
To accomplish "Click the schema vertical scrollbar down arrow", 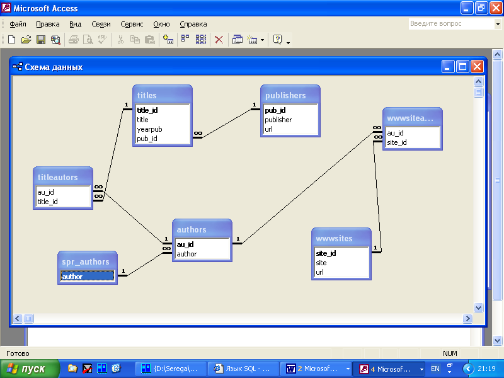I will point(478,307).
